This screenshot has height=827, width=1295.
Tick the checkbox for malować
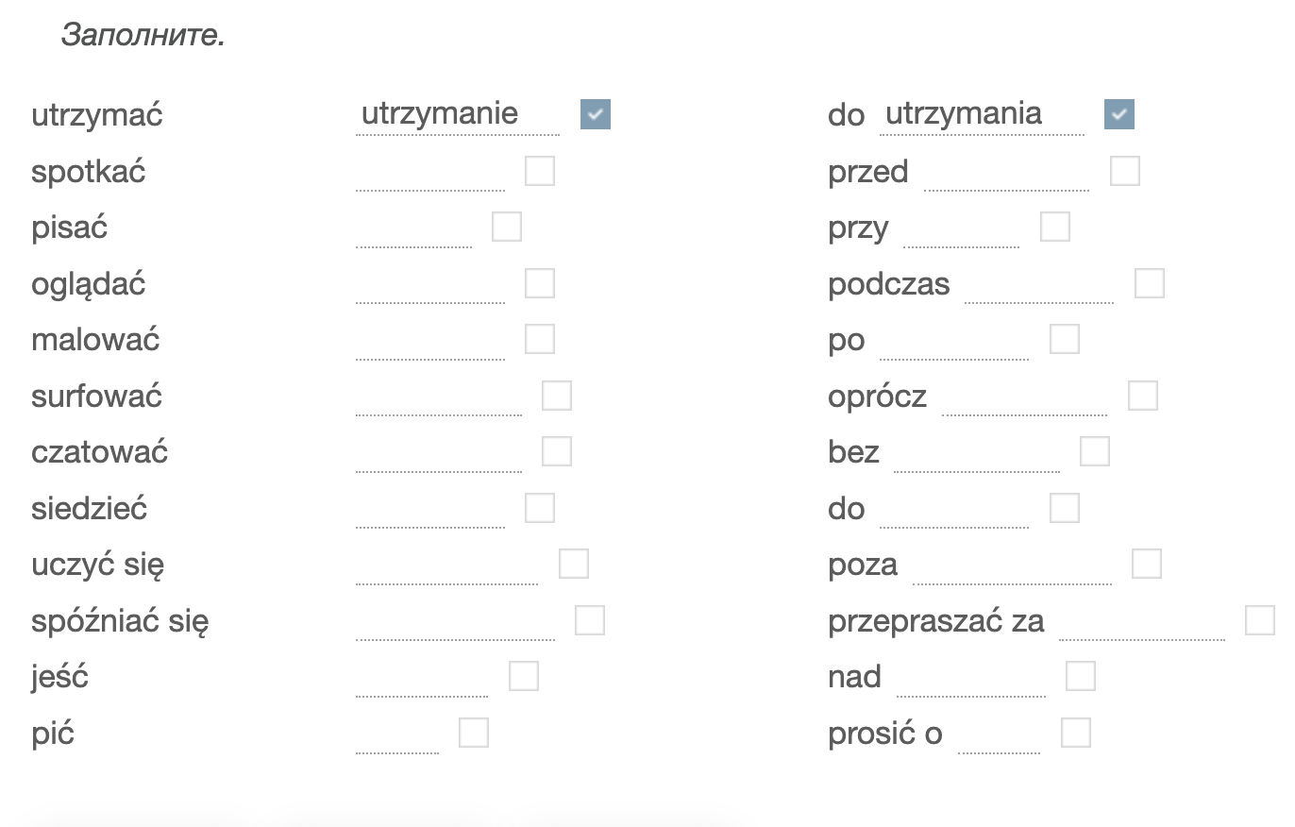pyautogui.click(x=540, y=339)
